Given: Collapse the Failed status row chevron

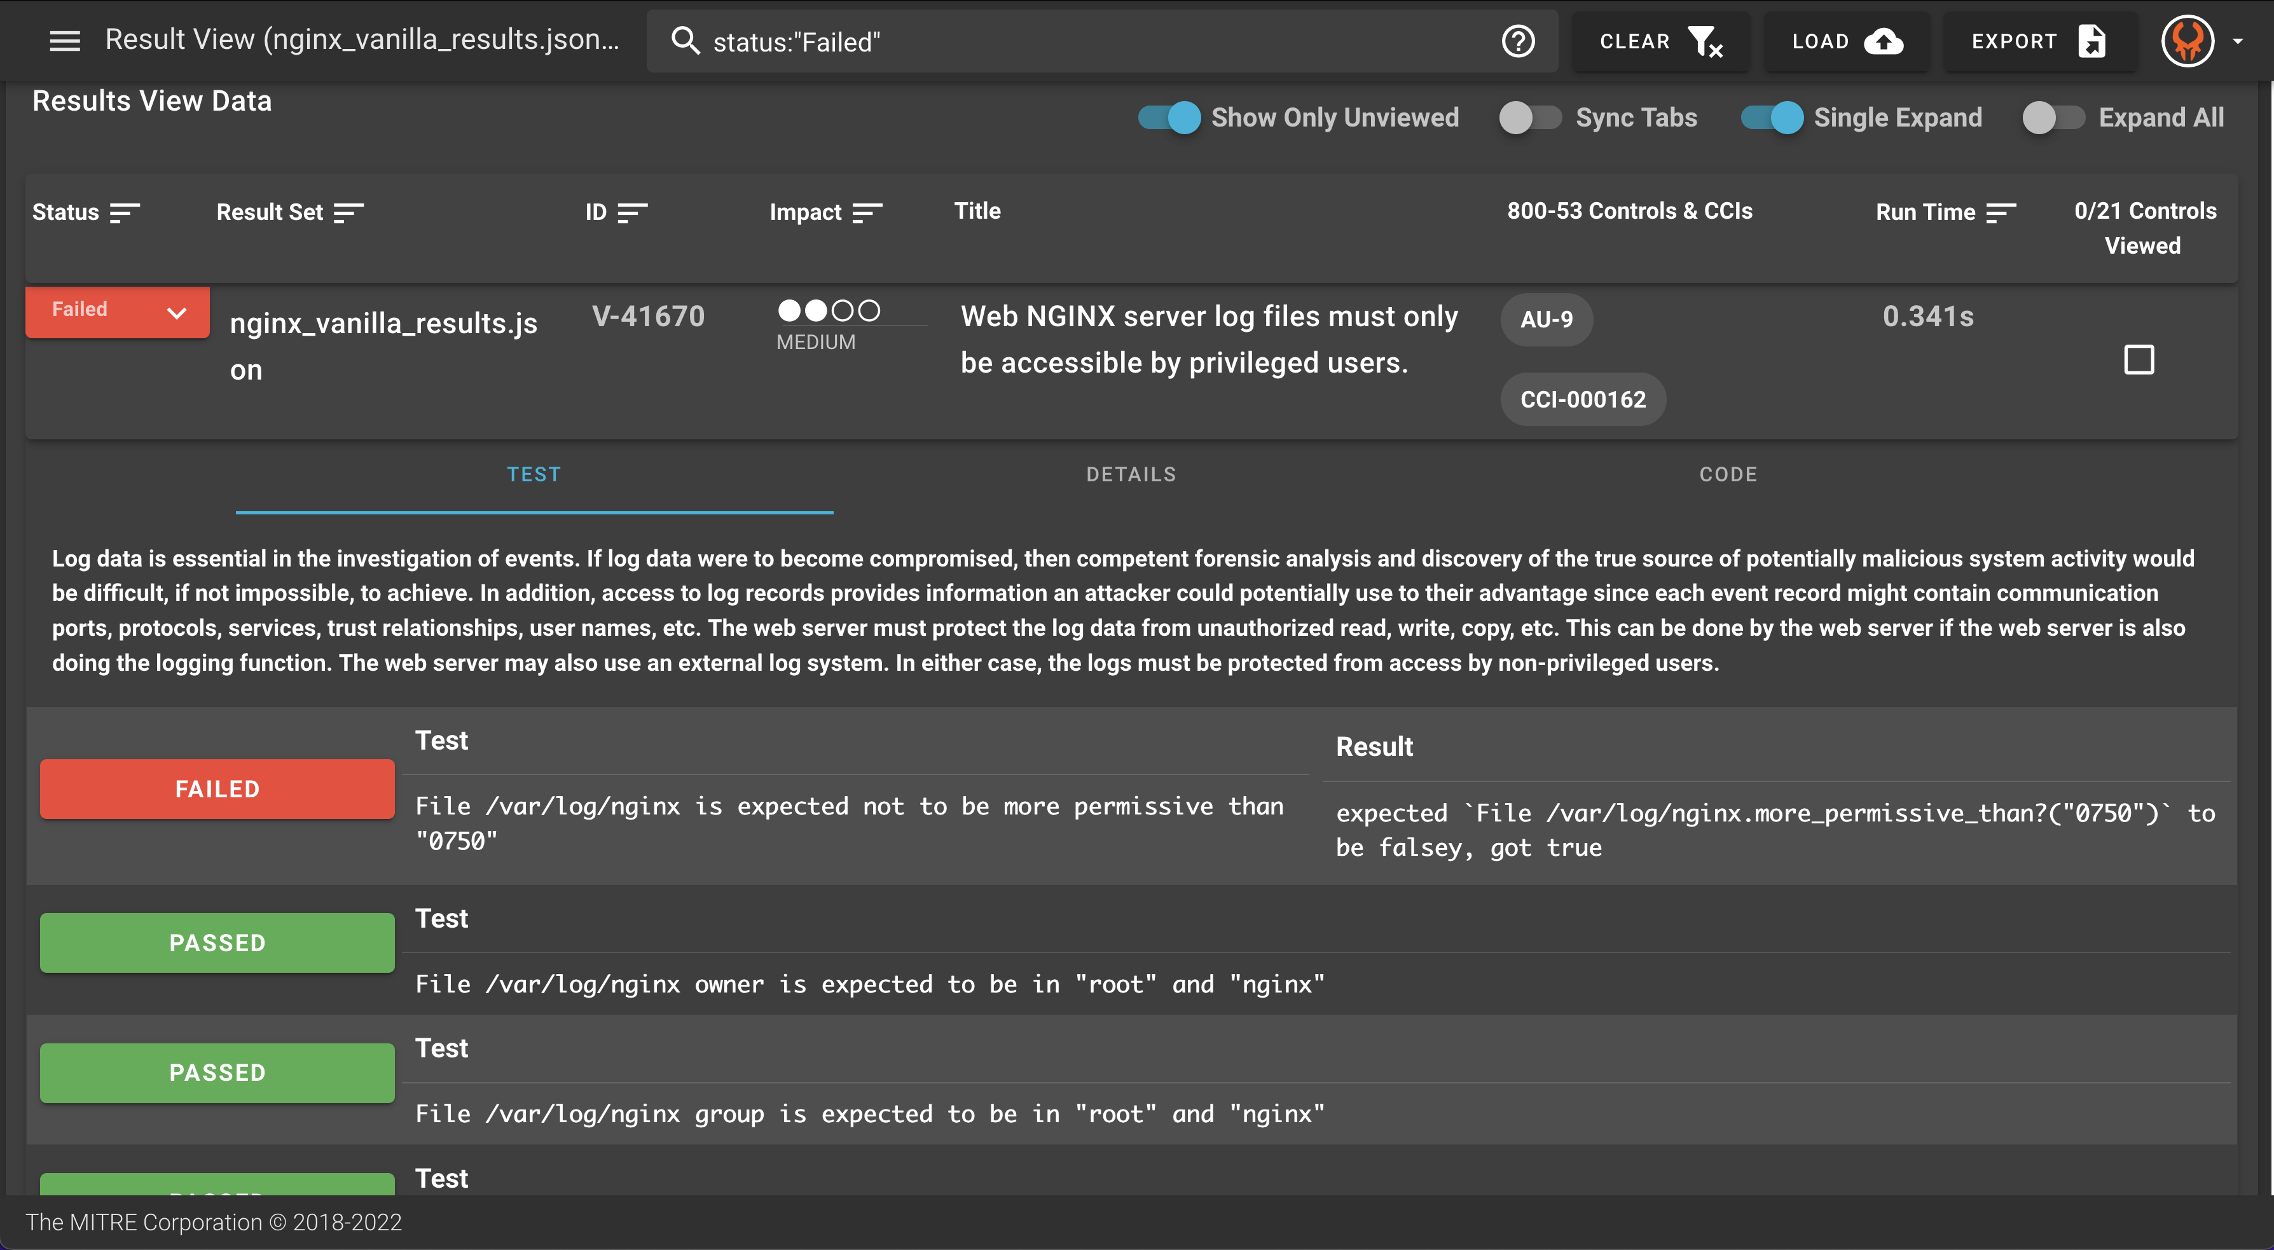Looking at the screenshot, I should tap(177, 313).
